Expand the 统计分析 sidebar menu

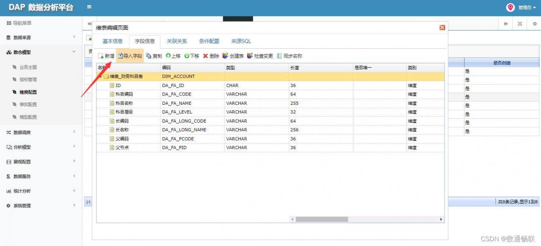(x=41, y=191)
